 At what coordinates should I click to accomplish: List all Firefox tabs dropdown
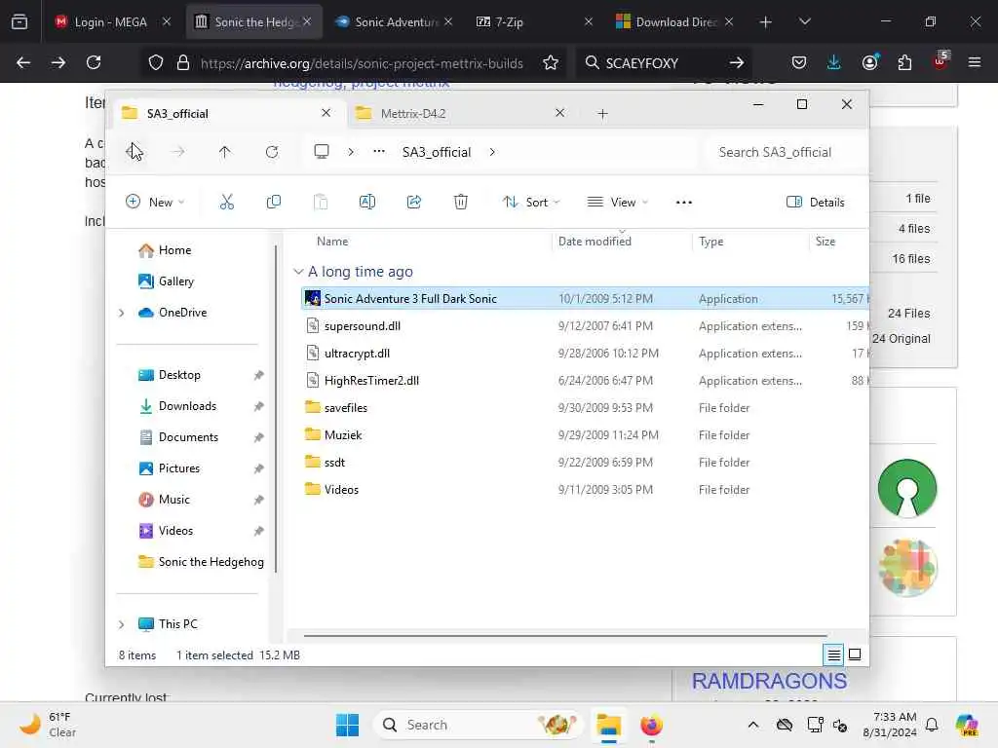coord(804,21)
